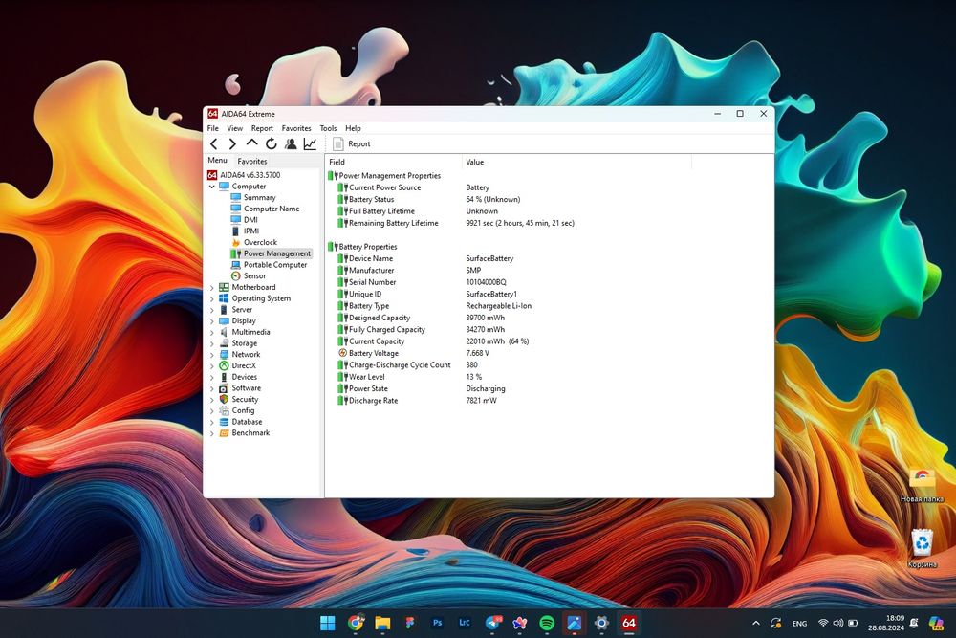Viewport: 956px width, 638px height.
Task: Expand the Benchmark tree node
Action: [212, 433]
